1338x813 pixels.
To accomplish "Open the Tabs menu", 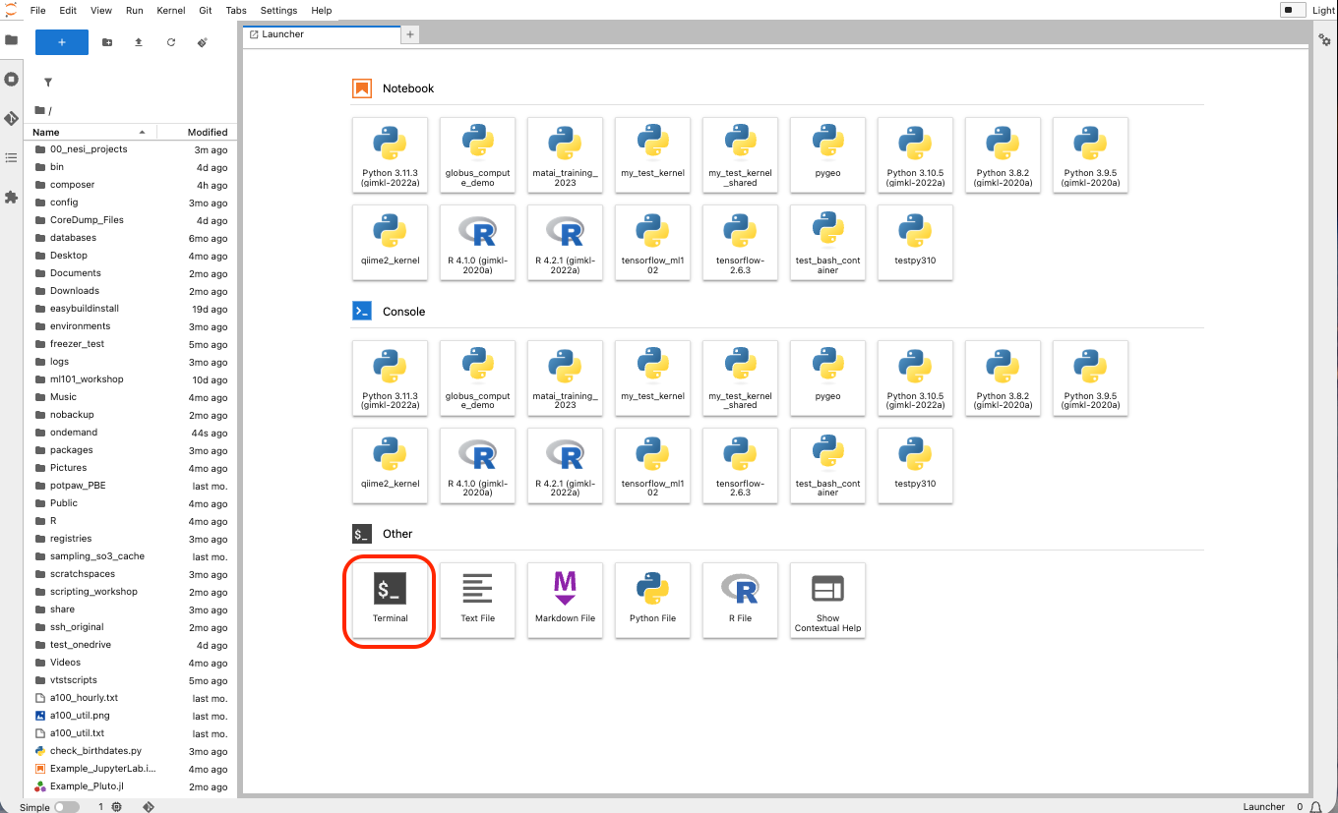I will [x=236, y=10].
